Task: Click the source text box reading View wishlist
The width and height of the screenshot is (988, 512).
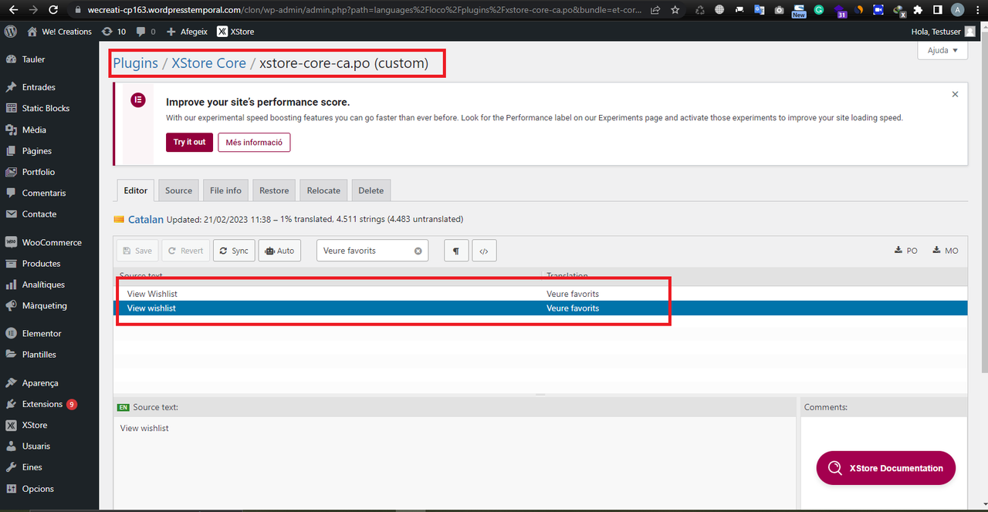Action: click(455, 463)
